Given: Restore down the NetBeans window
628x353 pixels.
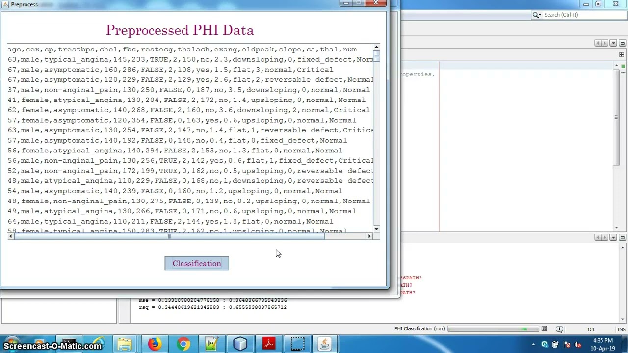Looking at the screenshot, I should tap(598, 4).
